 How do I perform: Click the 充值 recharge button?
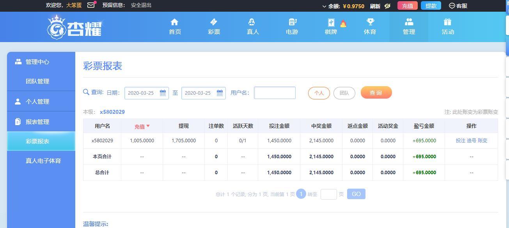pyautogui.click(x=408, y=6)
